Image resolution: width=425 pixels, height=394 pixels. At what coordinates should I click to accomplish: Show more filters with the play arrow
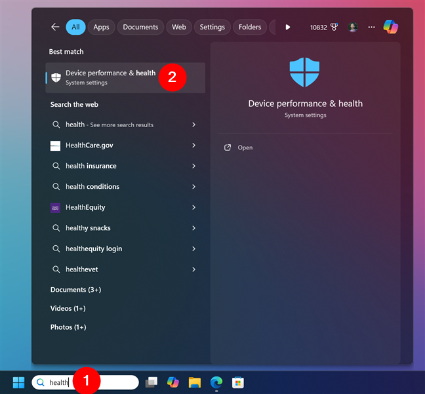point(288,27)
